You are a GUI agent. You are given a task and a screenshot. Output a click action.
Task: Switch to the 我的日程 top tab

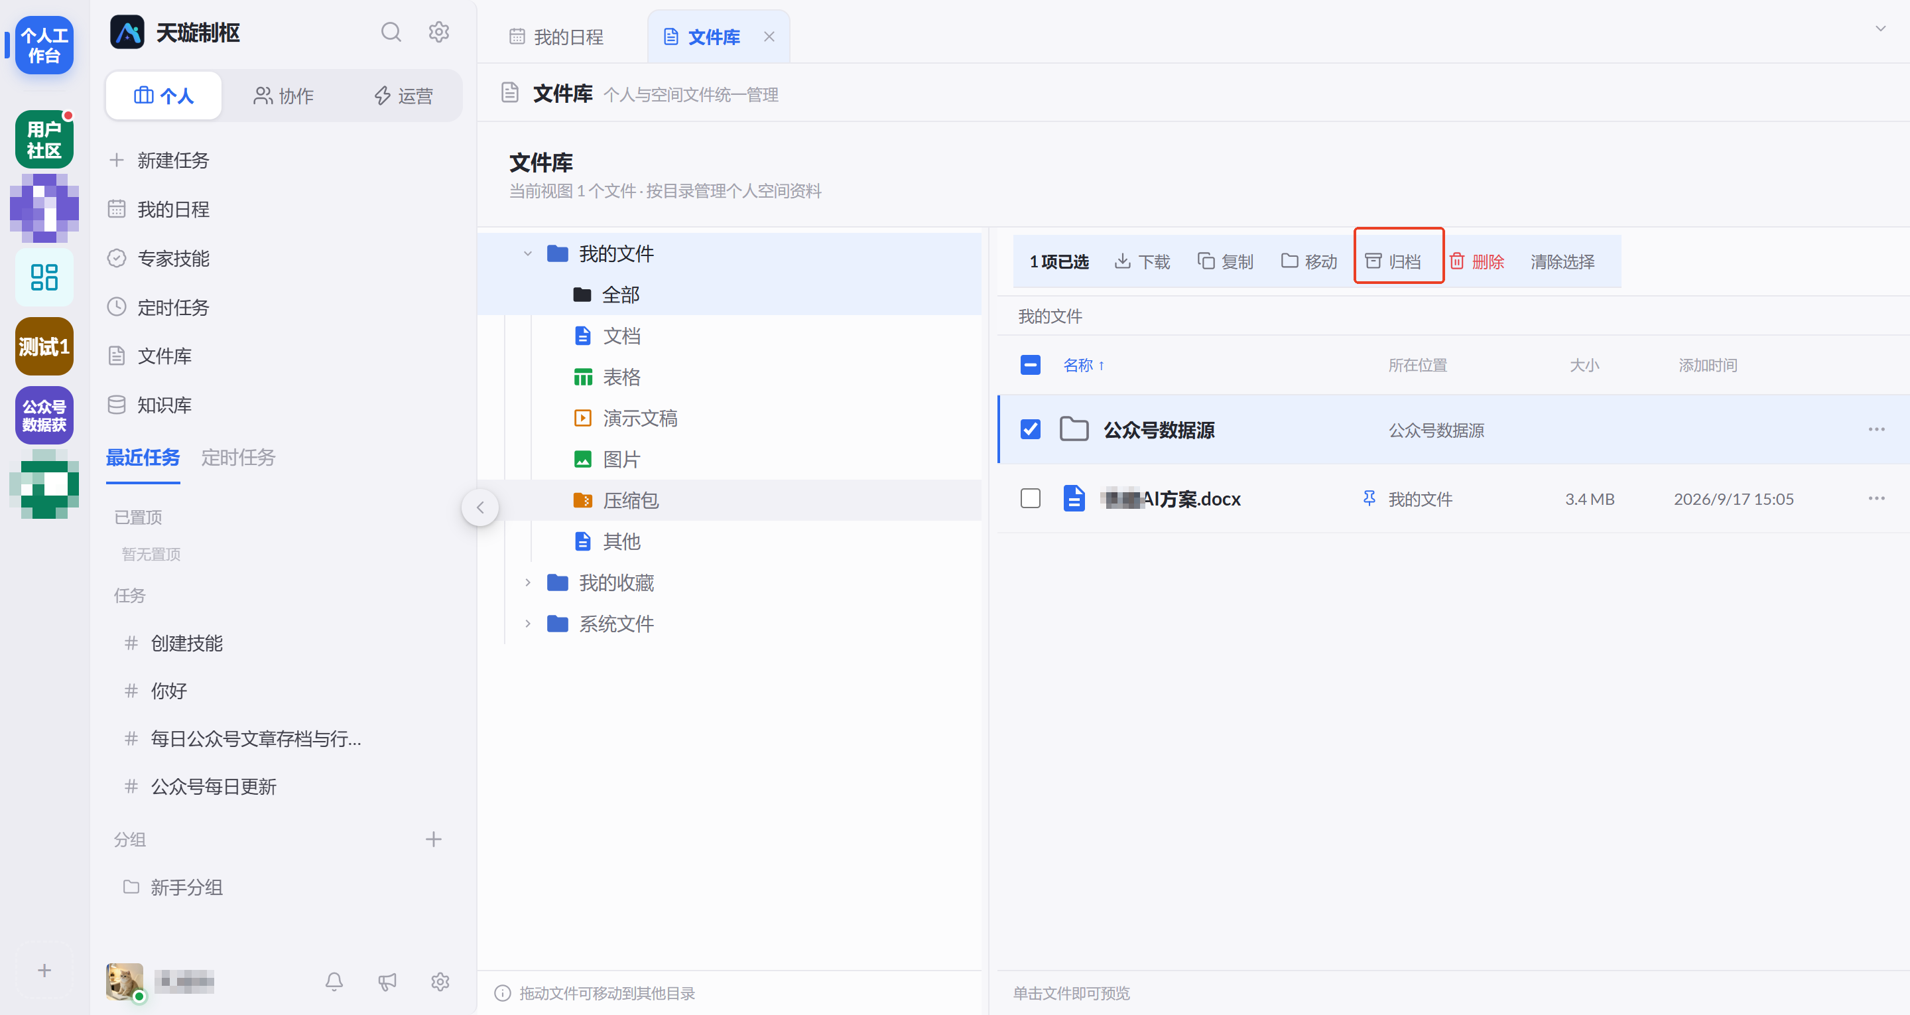556,36
